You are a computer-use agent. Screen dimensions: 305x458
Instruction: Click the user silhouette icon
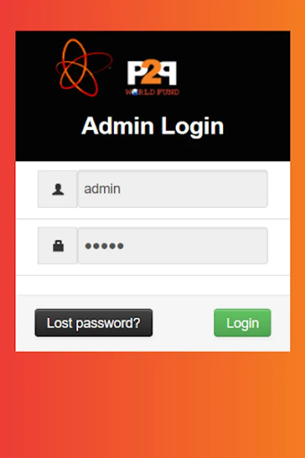click(58, 189)
